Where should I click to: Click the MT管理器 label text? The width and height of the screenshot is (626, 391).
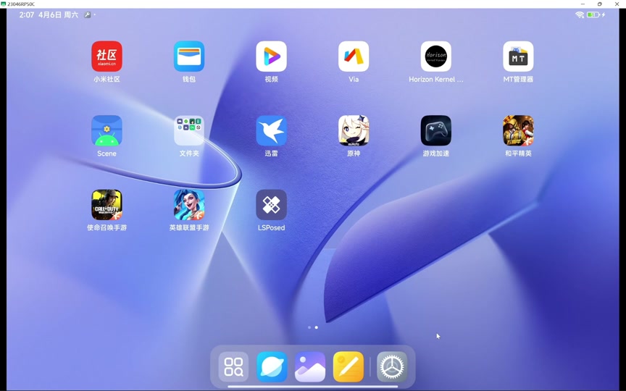pyautogui.click(x=518, y=79)
